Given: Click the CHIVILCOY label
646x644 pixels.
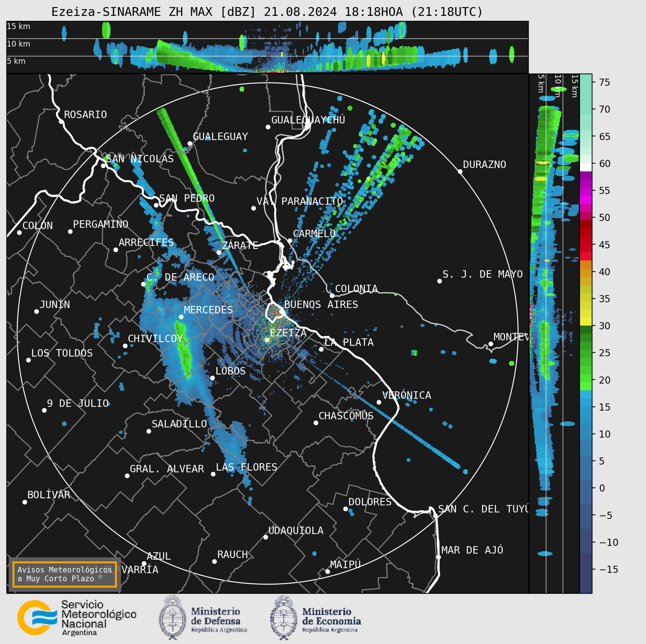Looking at the screenshot, I should coord(155,339).
